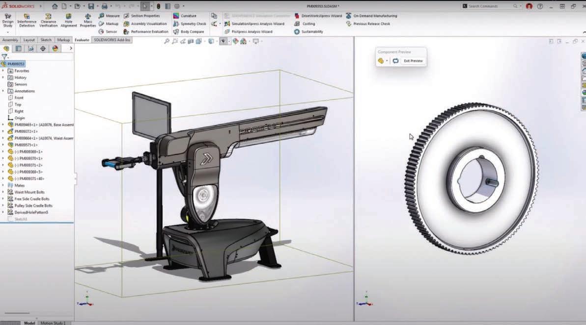
Task: Open the SOLIDWORKS Add-Ins tab
Action: tap(112, 40)
